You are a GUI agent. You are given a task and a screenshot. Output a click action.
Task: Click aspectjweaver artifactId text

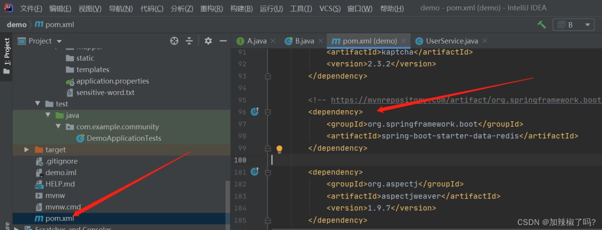coord(411,196)
